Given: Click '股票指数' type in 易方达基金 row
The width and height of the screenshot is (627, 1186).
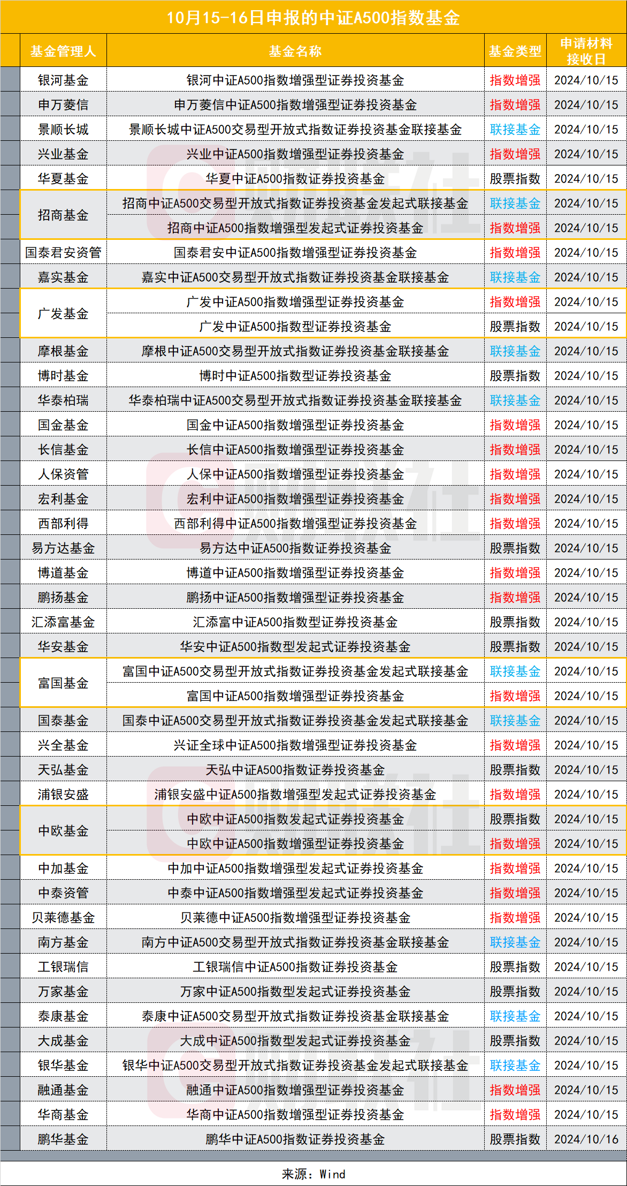Looking at the screenshot, I should 515,548.
